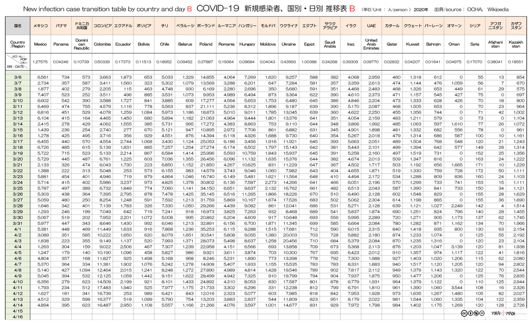Click the 'UAE' header in the Japanese-name row
Screen dimensions: 532x323
[371, 26]
